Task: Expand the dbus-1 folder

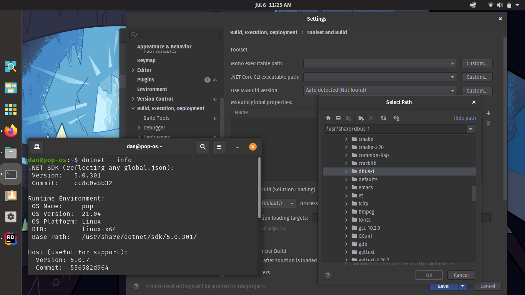Action: pyautogui.click(x=346, y=171)
